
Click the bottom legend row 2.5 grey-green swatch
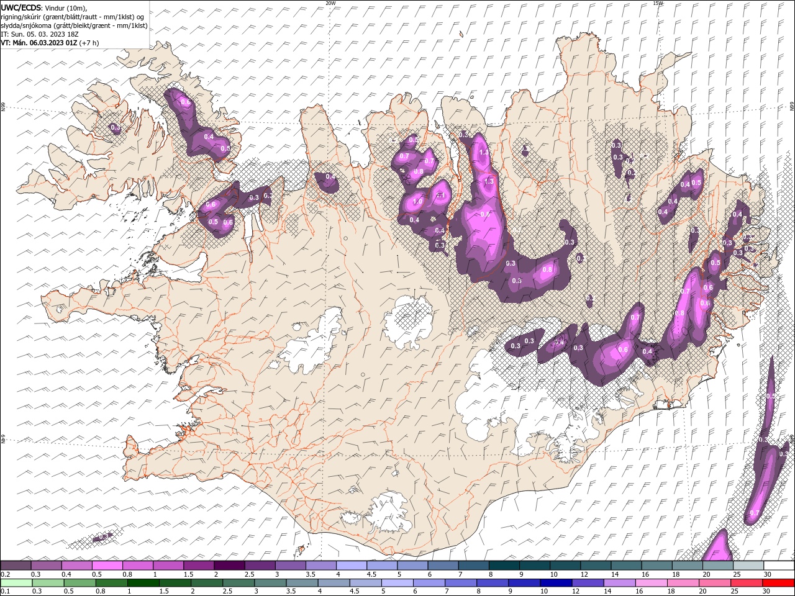coord(239,583)
